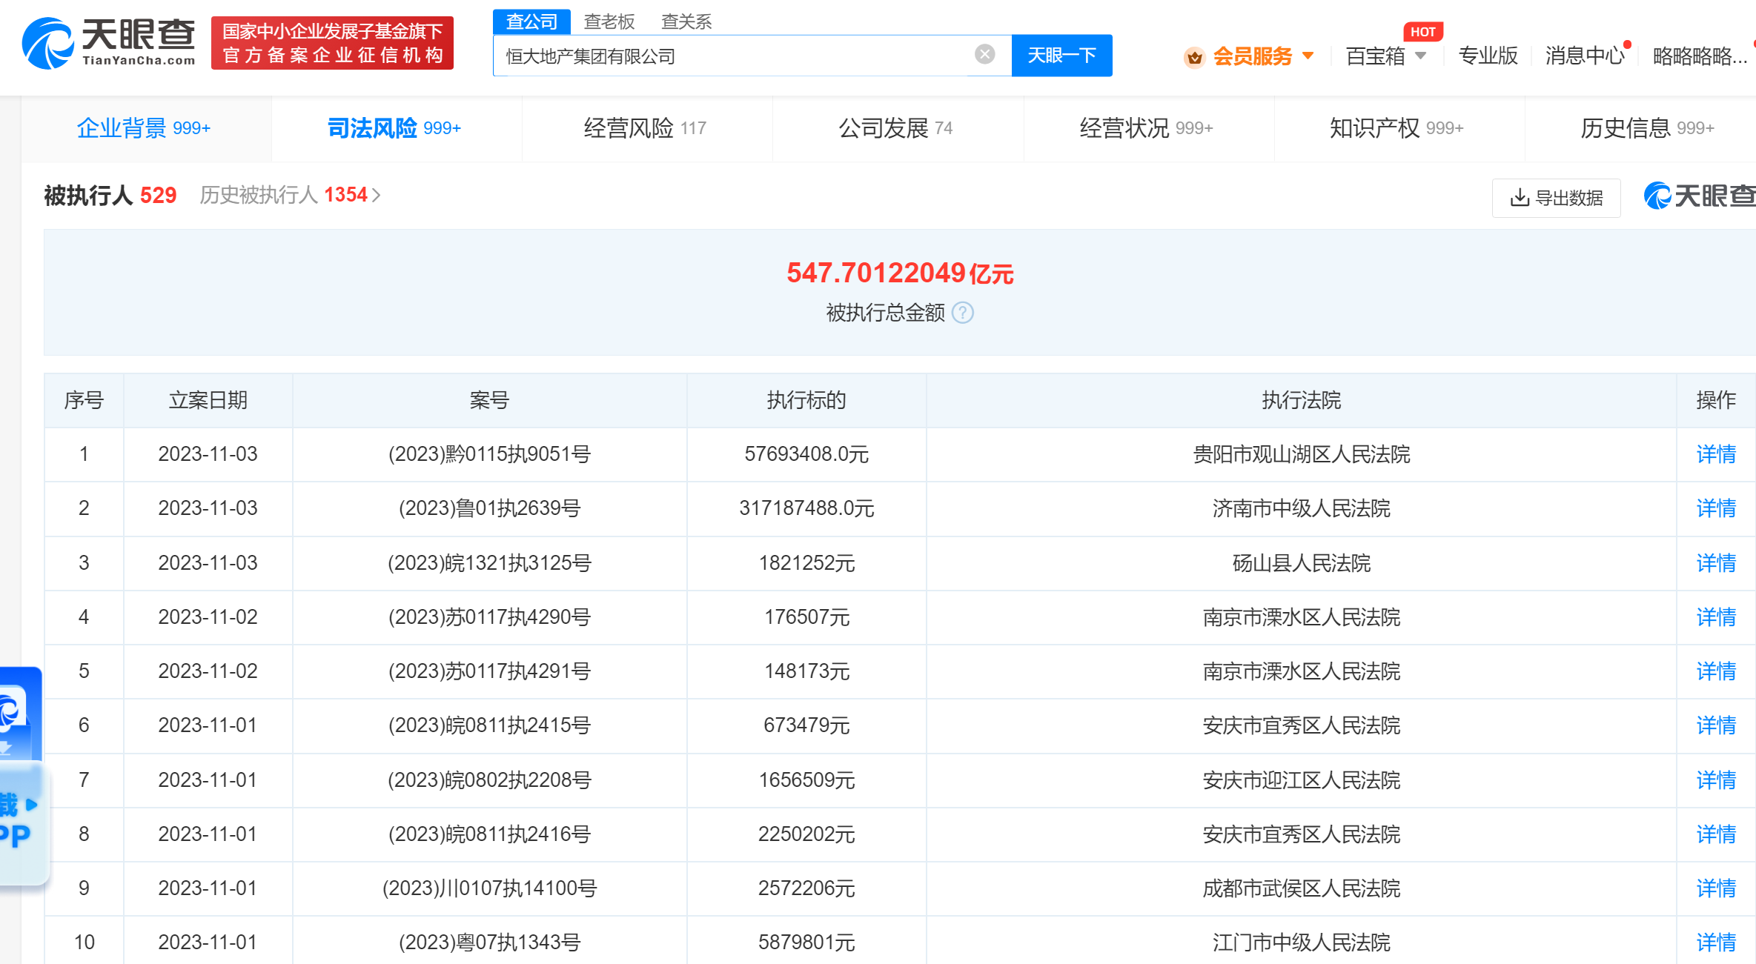Click the 被执行人 529 heading
The width and height of the screenshot is (1756, 964).
coord(110,195)
